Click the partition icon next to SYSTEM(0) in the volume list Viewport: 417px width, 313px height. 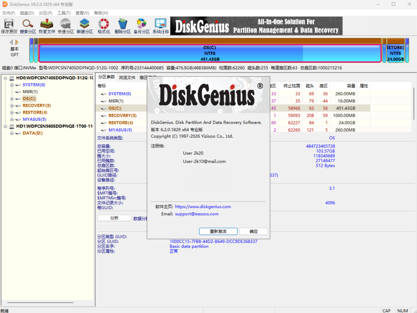tap(104, 94)
